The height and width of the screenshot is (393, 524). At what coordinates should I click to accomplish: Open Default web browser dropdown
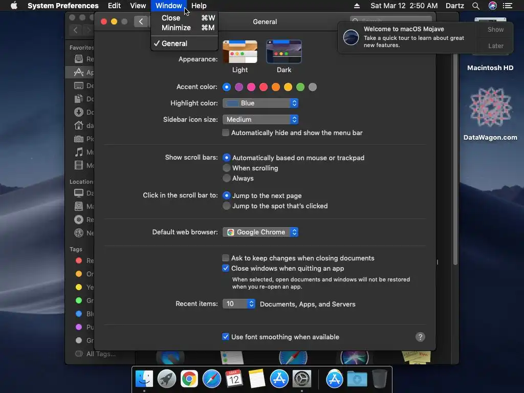(260, 232)
